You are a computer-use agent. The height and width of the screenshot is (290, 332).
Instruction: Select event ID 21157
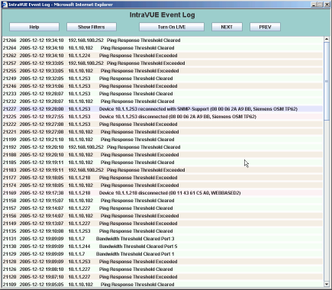coord(9,208)
